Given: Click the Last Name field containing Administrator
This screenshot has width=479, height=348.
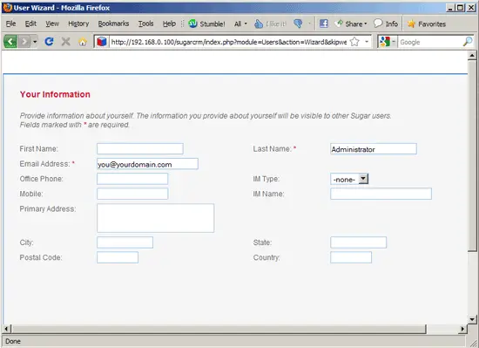Looking at the screenshot, I should pos(374,149).
